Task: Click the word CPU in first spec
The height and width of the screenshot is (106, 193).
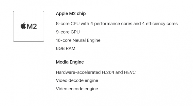Action: [x=75, y=24]
